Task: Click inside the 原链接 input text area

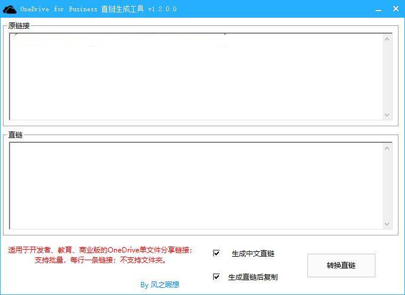Action: coord(196,77)
